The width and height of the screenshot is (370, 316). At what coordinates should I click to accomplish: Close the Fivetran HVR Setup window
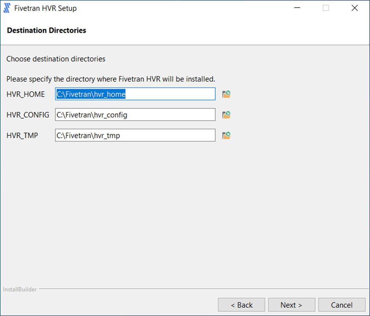pos(355,8)
